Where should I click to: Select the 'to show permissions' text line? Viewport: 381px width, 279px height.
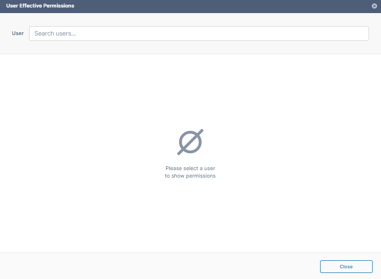tap(190, 176)
